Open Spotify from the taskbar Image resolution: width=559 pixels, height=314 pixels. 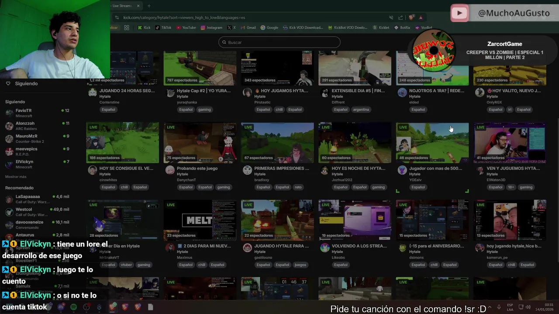tap(73, 307)
